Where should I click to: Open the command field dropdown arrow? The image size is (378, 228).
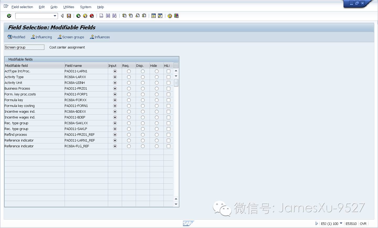[55, 16]
